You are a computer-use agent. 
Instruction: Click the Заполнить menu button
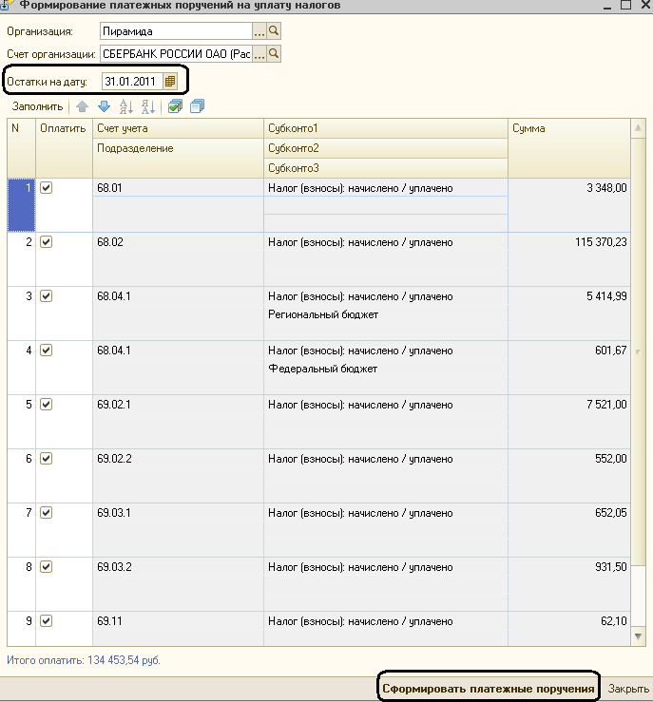[37, 106]
